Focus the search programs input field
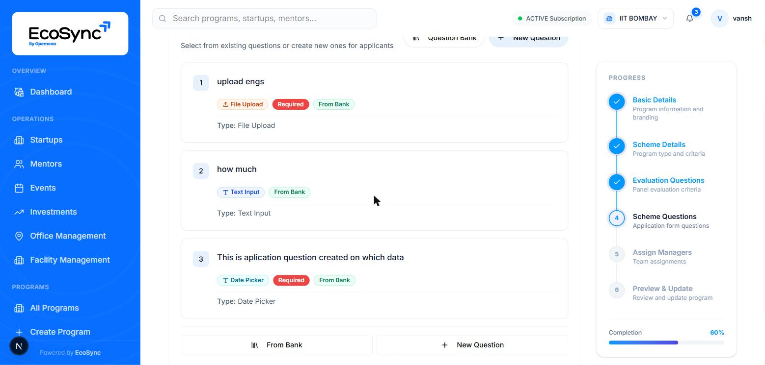 (265, 19)
